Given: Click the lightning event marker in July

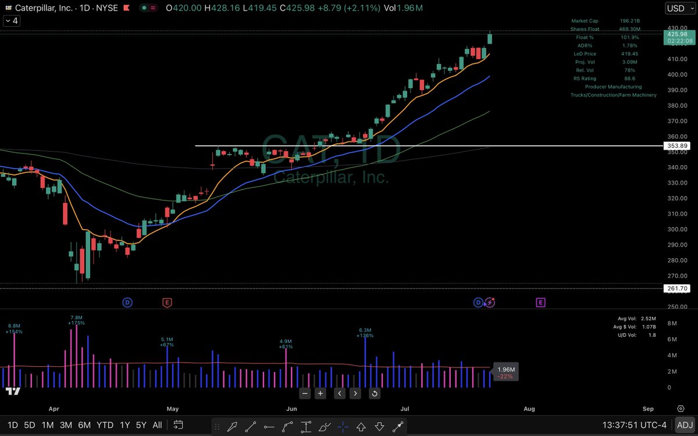Looking at the screenshot, I should (490, 302).
